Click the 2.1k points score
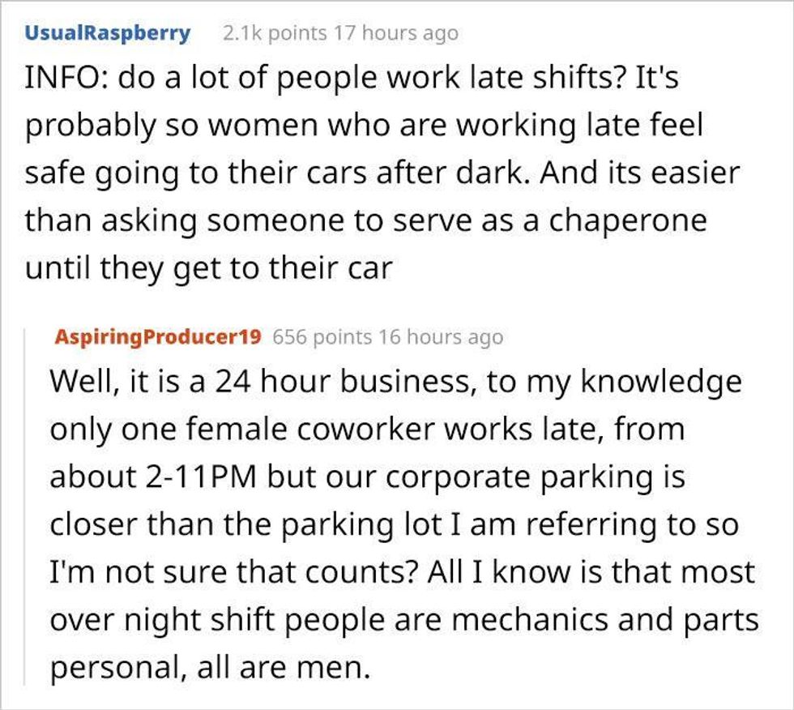Viewport: 794px width, 710px height. tap(274, 33)
